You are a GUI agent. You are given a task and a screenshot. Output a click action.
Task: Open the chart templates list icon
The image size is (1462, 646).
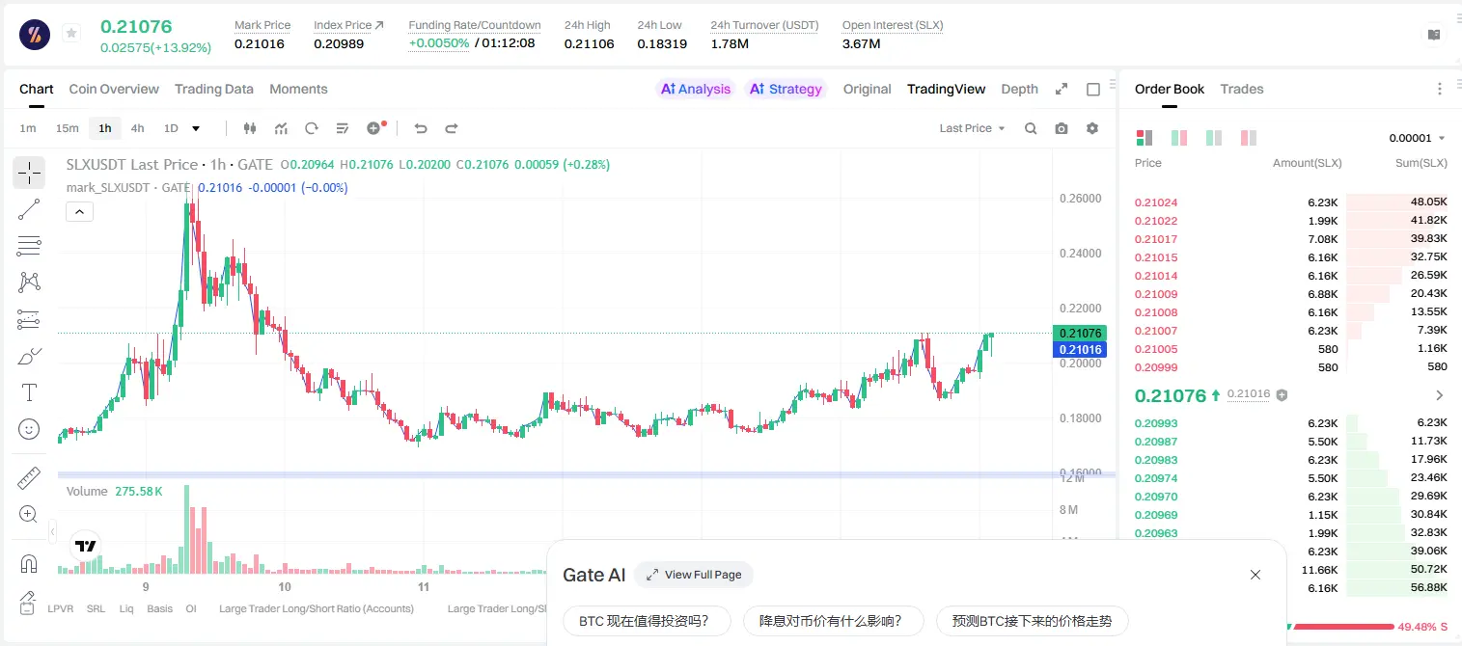tap(343, 128)
